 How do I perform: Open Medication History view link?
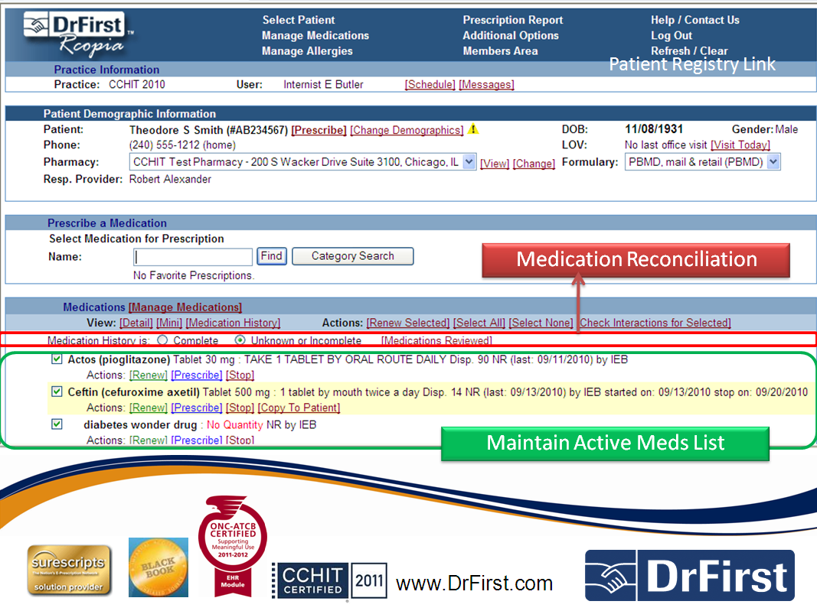233,323
